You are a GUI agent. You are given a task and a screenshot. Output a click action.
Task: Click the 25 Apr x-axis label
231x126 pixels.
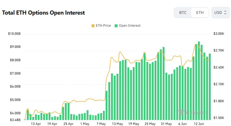click(x=68, y=124)
